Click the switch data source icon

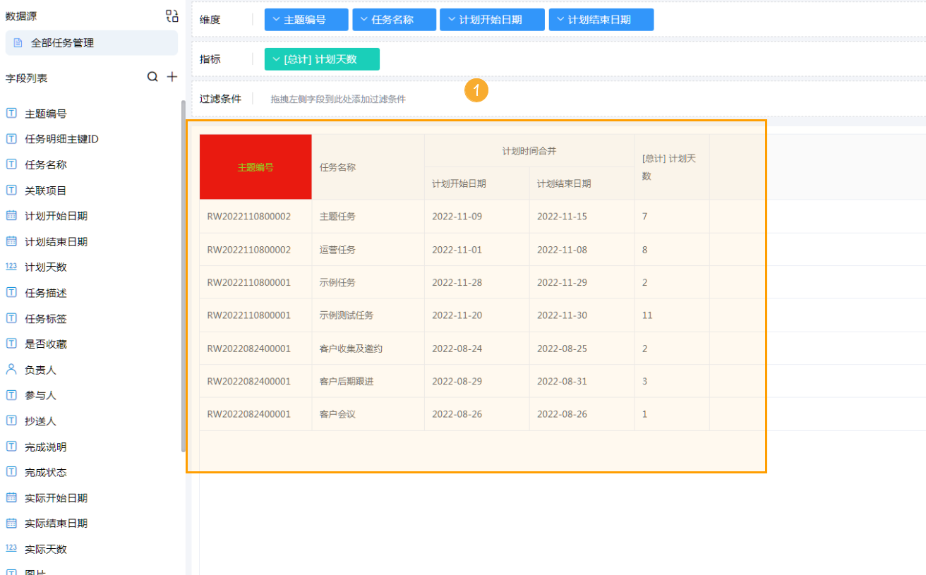click(x=171, y=15)
